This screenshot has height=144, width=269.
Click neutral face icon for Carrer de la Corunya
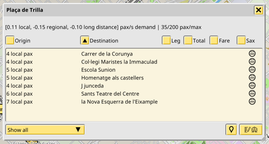point(252,54)
